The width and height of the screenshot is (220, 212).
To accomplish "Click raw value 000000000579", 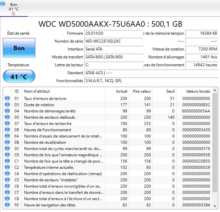I will [x=196, y=149].
